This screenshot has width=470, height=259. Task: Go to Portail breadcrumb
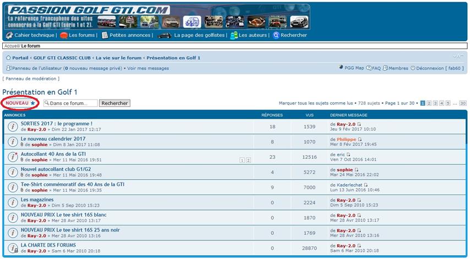tap(20, 58)
